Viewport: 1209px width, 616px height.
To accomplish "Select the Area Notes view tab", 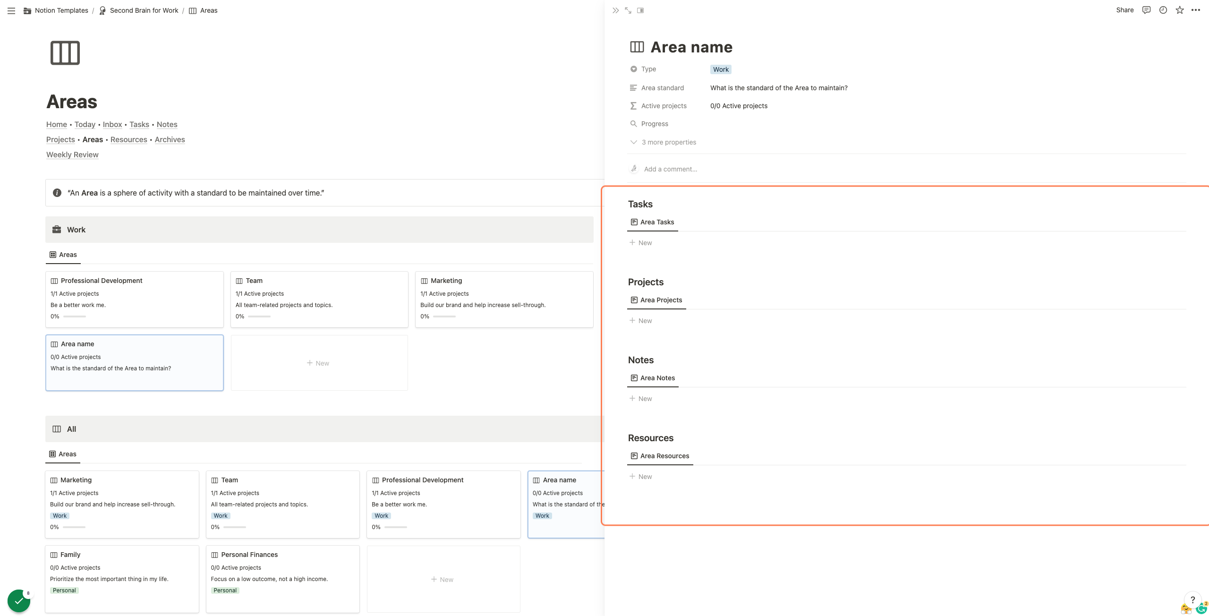I will coord(653,378).
